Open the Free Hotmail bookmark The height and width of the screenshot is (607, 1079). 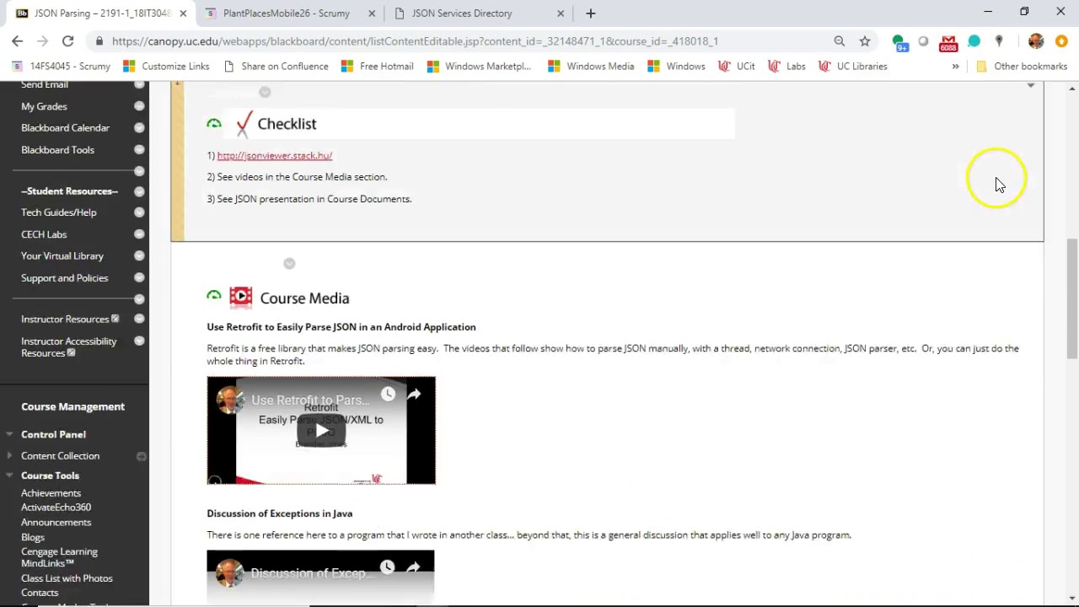tap(377, 66)
